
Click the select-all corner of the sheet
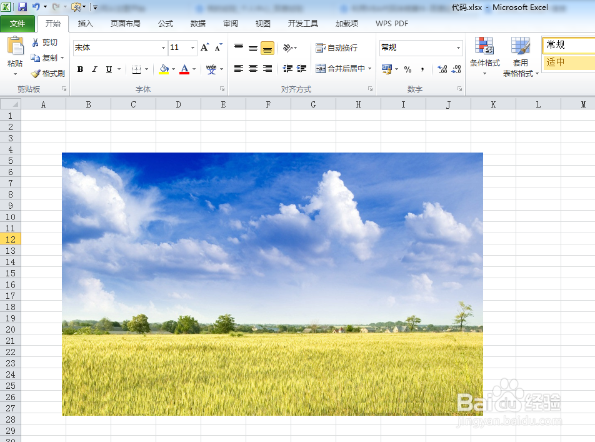coord(11,104)
